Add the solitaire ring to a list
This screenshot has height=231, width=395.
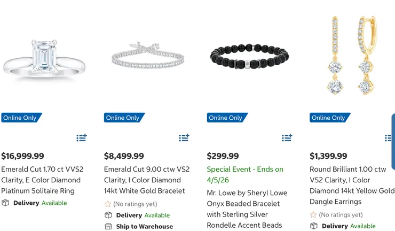click(x=81, y=138)
